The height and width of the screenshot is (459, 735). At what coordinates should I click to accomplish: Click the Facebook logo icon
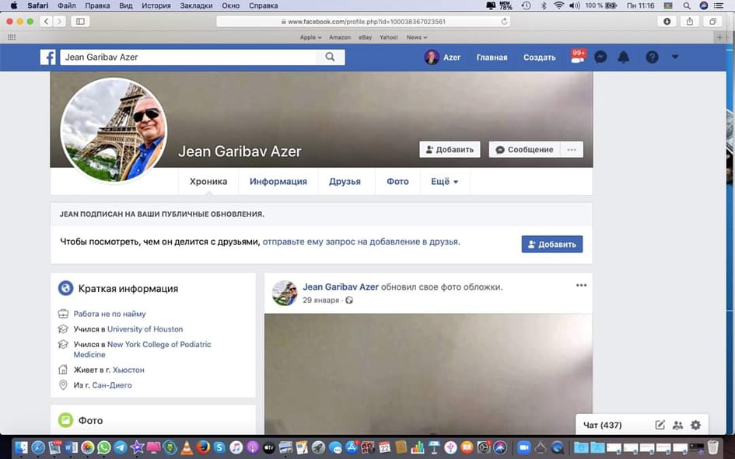[47, 57]
